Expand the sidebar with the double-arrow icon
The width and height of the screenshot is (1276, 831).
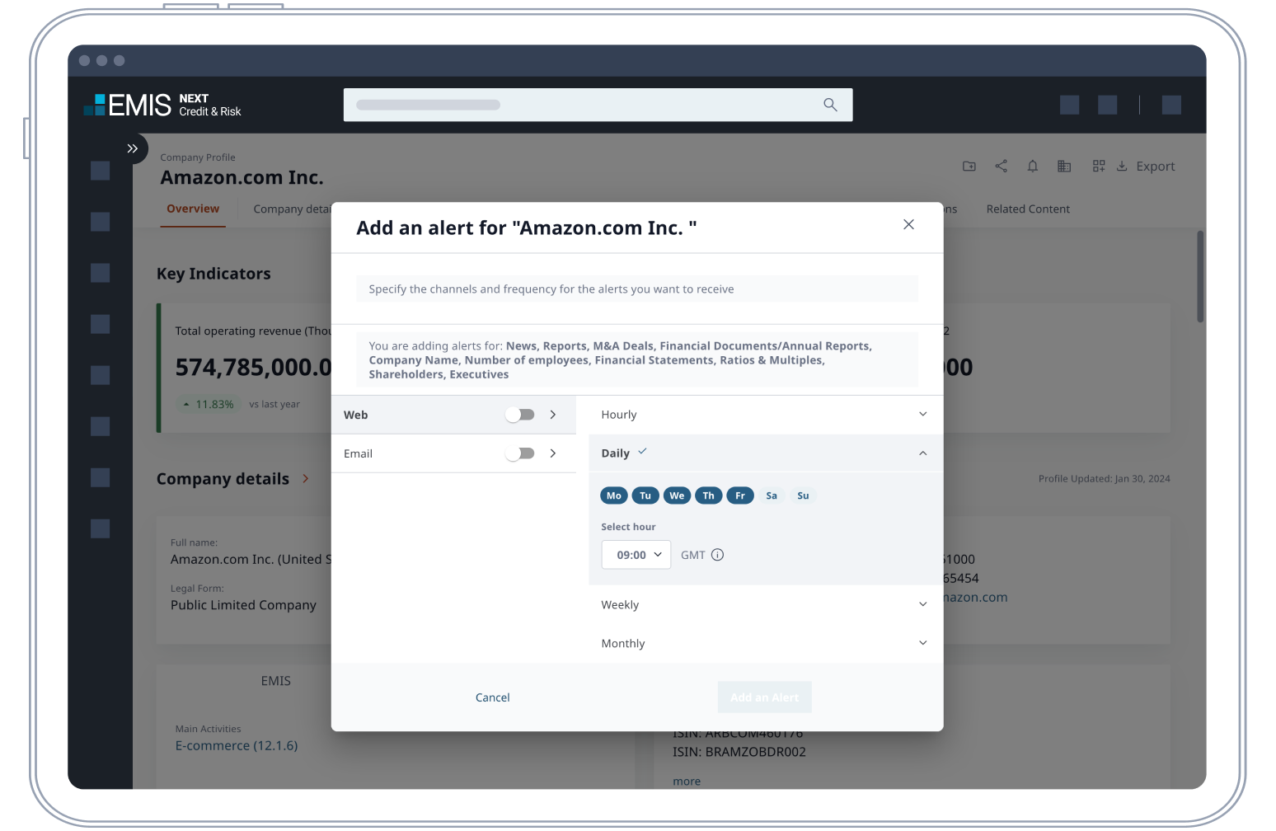[132, 148]
